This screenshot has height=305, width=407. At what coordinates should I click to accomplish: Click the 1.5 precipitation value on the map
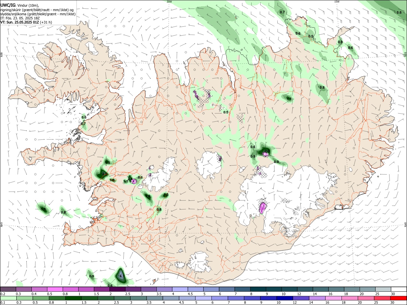pos(166,194)
